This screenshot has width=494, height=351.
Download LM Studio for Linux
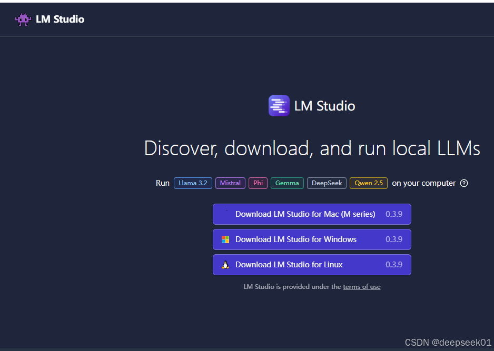(x=312, y=265)
